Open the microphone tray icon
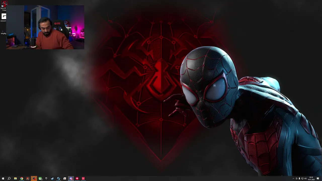The height and width of the screenshot is (181, 322). coord(299,178)
